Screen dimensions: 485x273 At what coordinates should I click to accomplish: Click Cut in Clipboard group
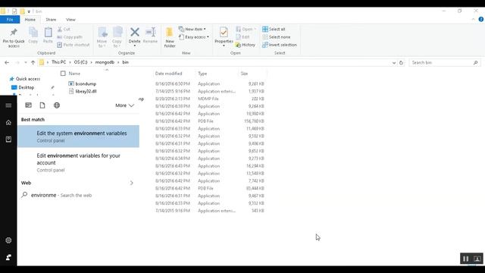pyautogui.click(x=64, y=29)
